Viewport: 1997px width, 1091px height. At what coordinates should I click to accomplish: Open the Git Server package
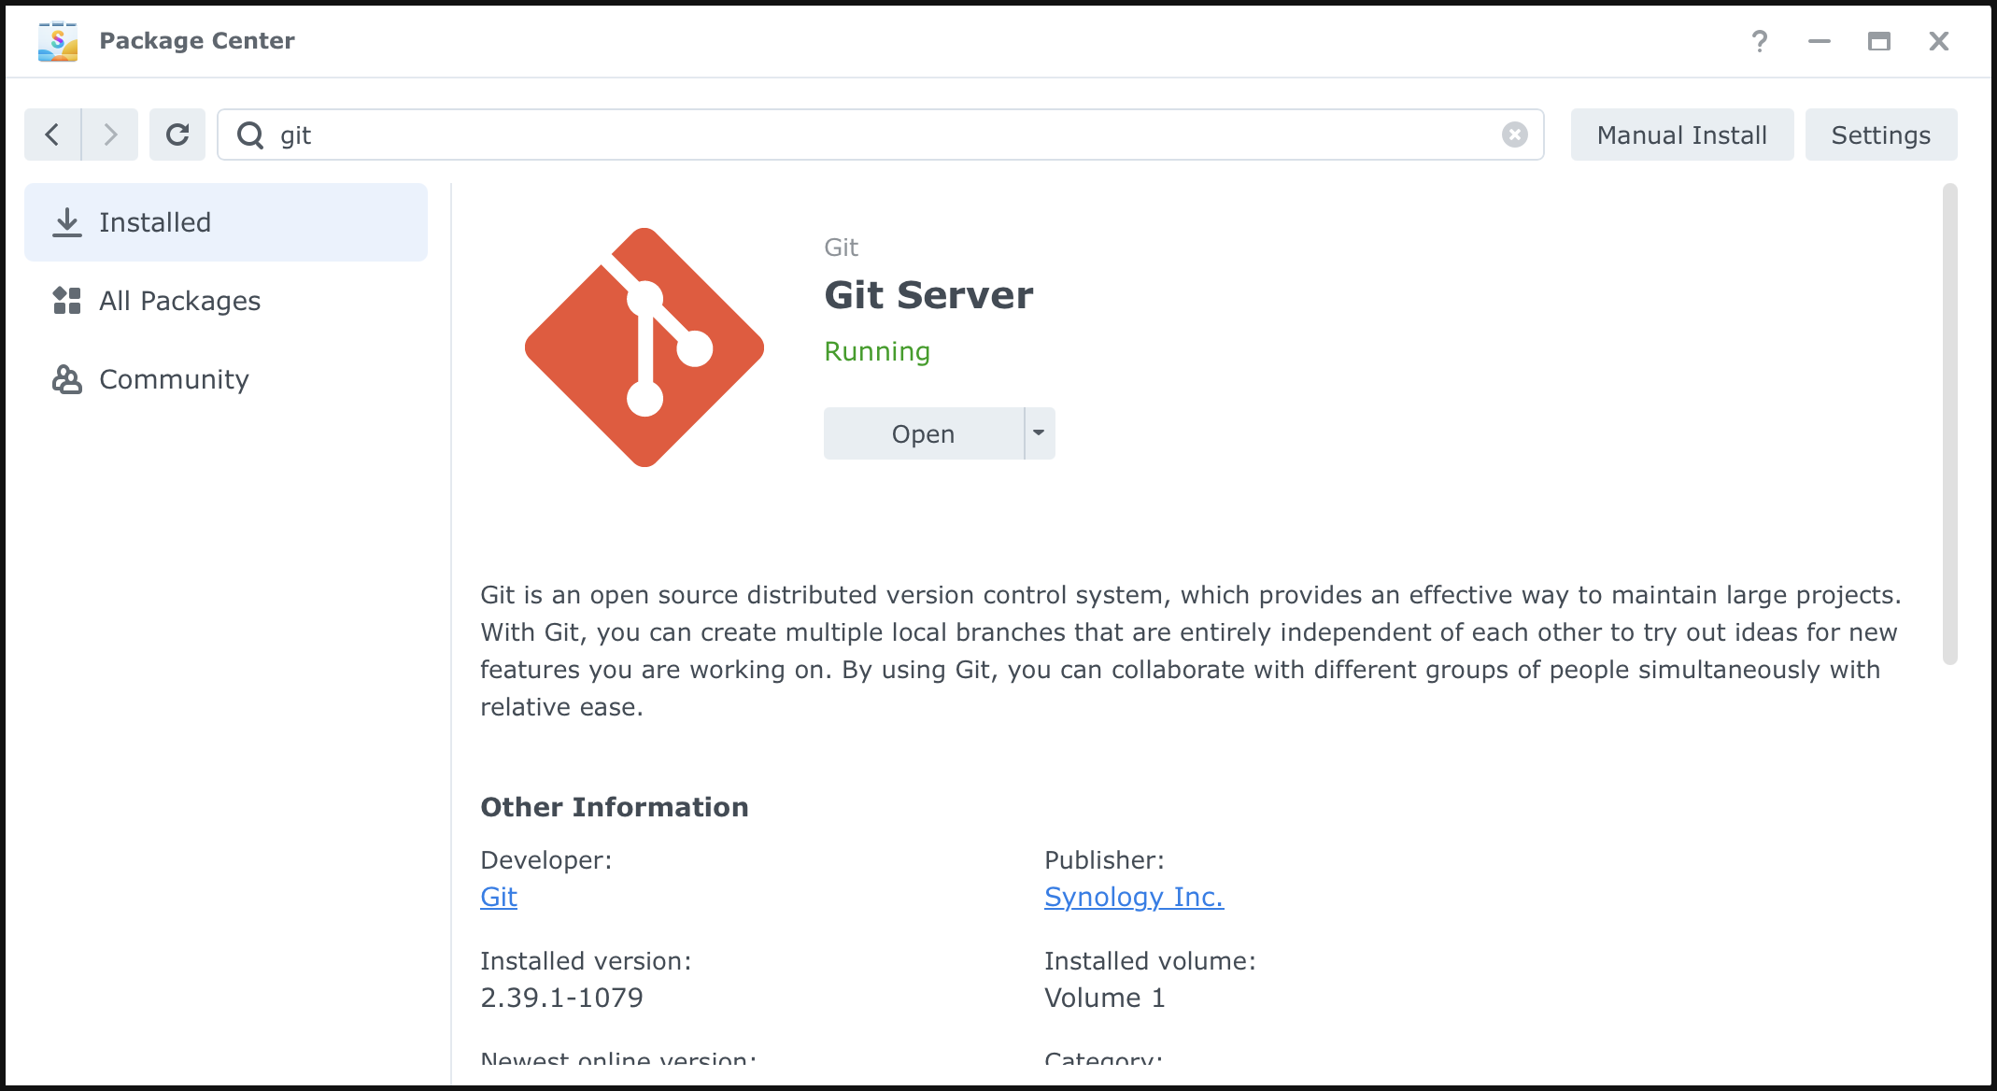click(x=923, y=433)
